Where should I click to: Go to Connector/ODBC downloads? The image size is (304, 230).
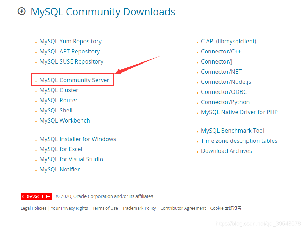(224, 92)
